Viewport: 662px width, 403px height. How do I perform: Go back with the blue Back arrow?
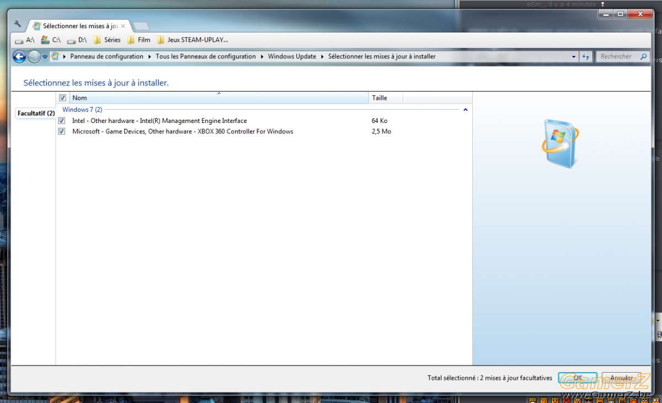pos(19,56)
